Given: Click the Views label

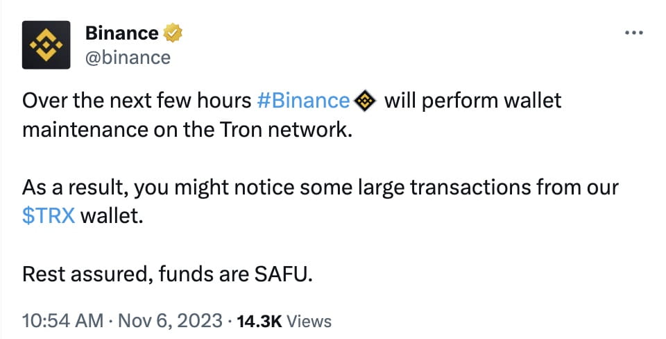Looking at the screenshot, I should click(309, 321).
